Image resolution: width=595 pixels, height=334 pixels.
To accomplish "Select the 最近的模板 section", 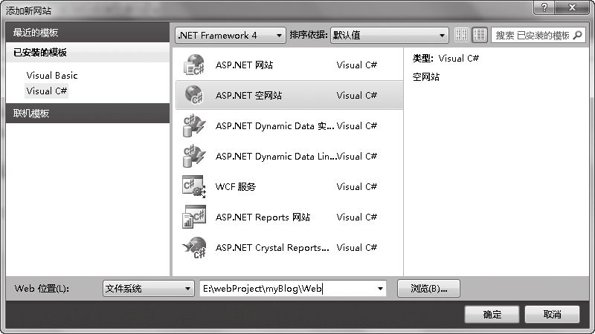I will (x=88, y=32).
